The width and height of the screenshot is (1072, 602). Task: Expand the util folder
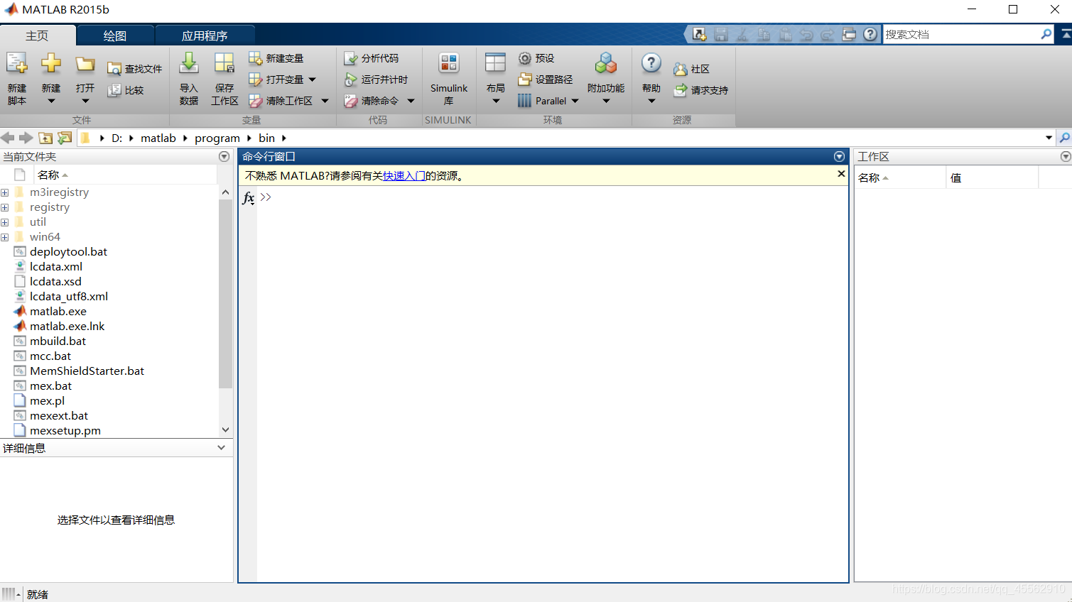point(5,222)
